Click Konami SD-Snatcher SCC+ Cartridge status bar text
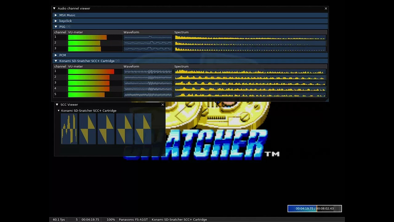Screen dimensions: 394x222 [179, 220]
